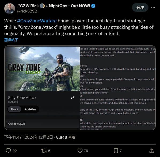Open the reply comment icon
This screenshot has height=157, width=160.
(8, 151)
